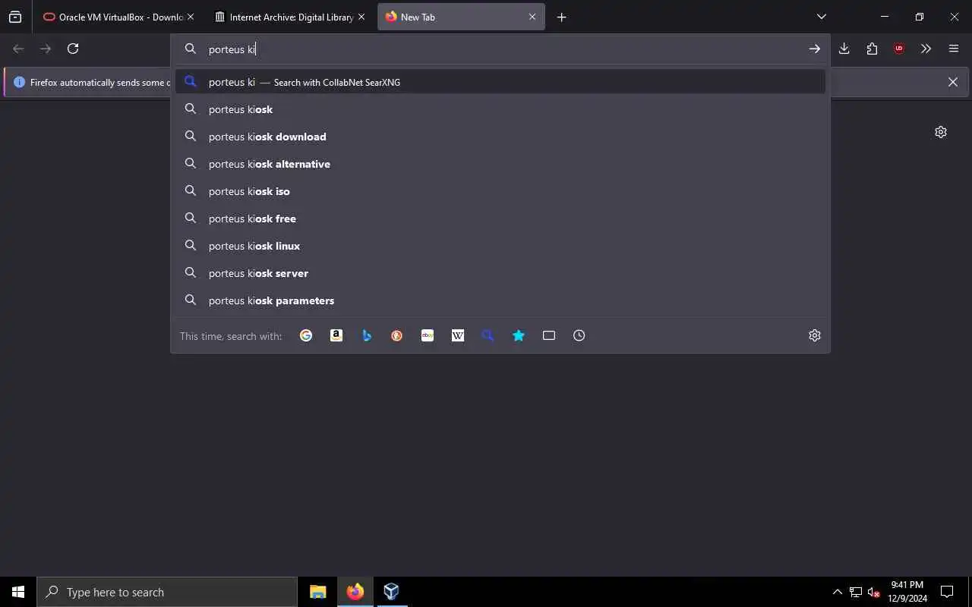The width and height of the screenshot is (972, 607).
Task: Go back to previous page
Action: coord(18,49)
